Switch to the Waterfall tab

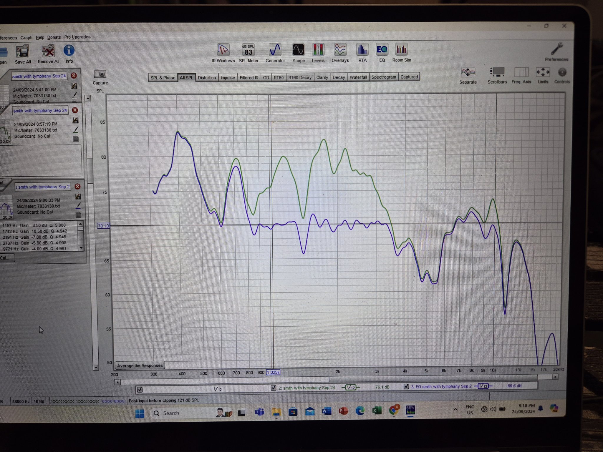click(x=358, y=77)
